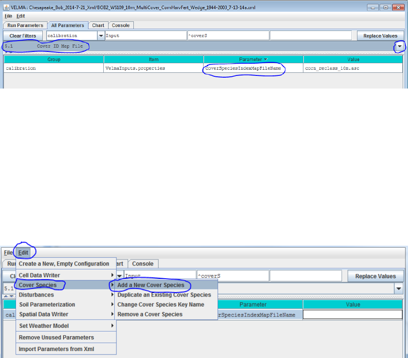This screenshot has width=408, height=358.
Task: Choose Add a New Cover Species
Action: point(166,285)
